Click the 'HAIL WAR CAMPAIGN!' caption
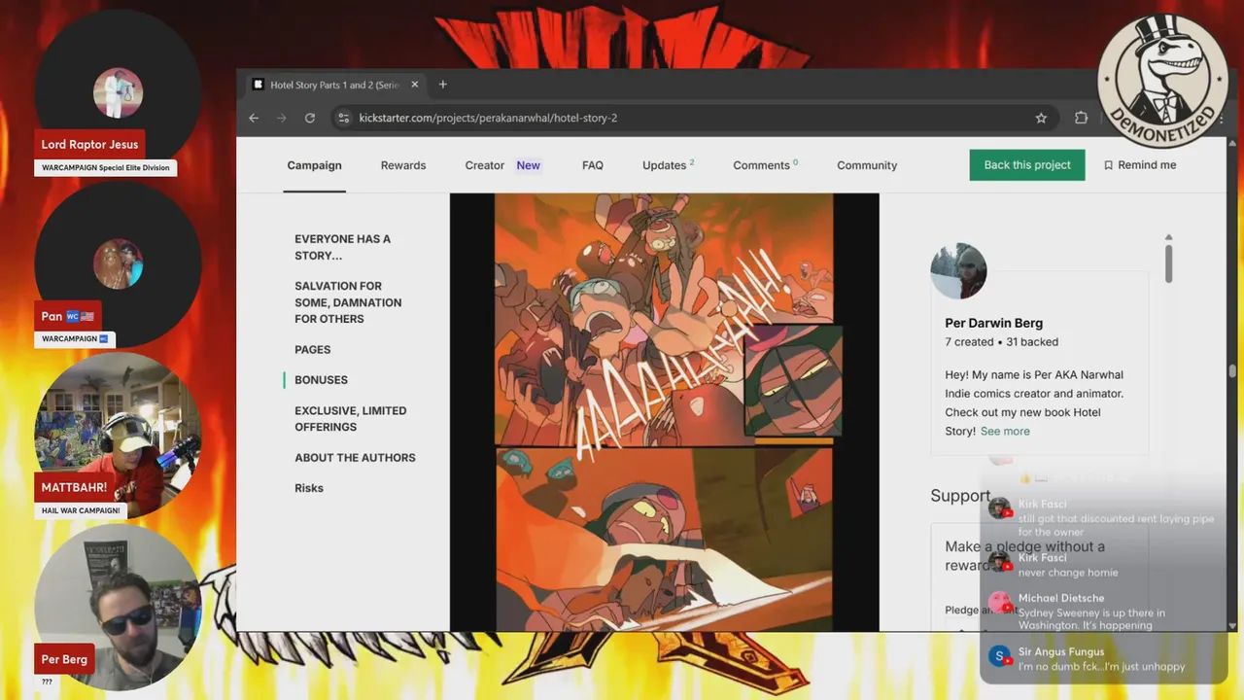This screenshot has height=700, width=1244. coord(80,510)
